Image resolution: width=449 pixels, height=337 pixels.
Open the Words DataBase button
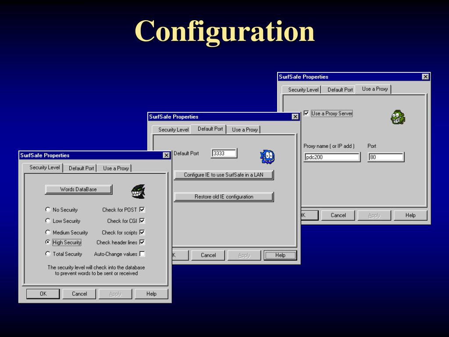[78, 189]
